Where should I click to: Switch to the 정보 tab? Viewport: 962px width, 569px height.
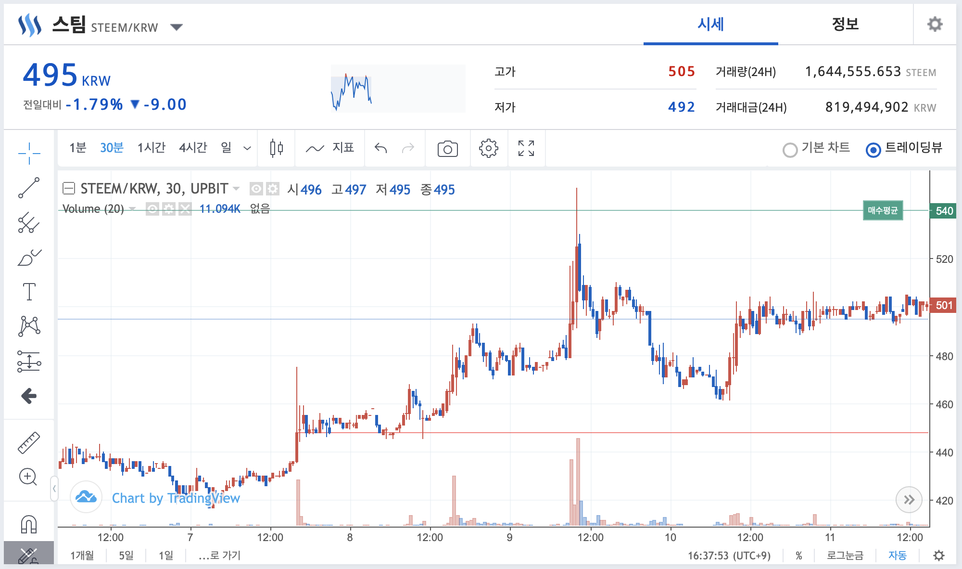(845, 24)
